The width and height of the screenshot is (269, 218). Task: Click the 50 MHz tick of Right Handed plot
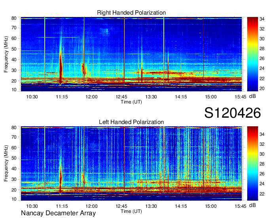pos(14,49)
